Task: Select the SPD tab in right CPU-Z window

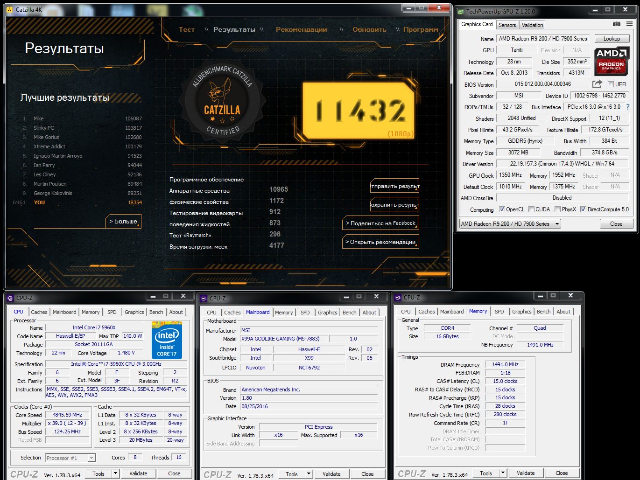Action: [499, 312]
